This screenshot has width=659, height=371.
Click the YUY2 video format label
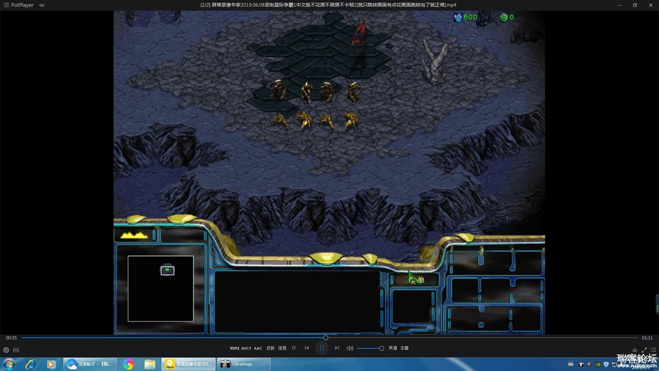pos(234,348)
